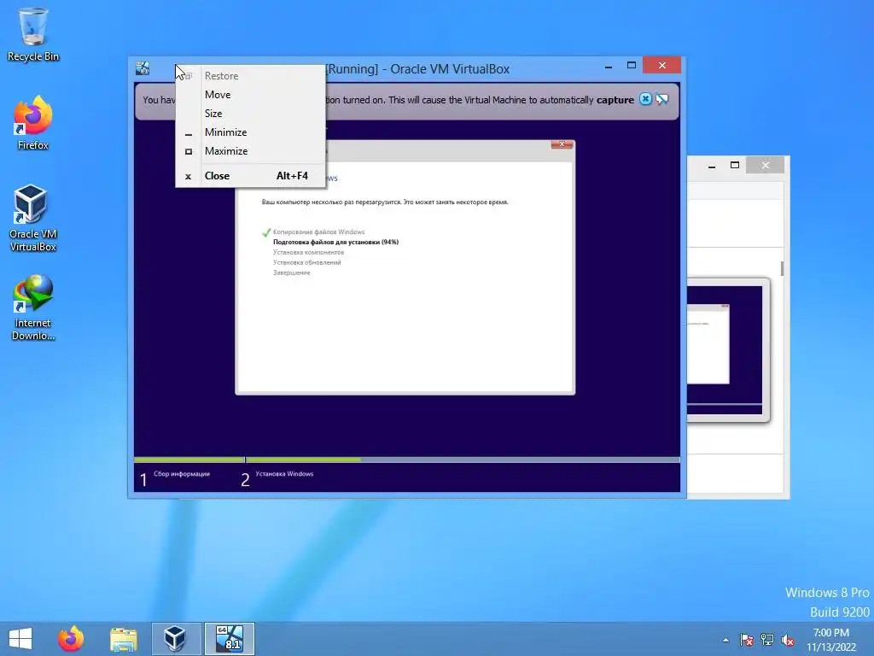Viewport: 874px width, 656px height.
Task: Open the clock showing 7:00 PM
Action: 831,640
